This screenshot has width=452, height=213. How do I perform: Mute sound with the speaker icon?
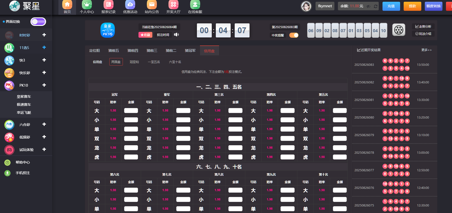point(176,35)
